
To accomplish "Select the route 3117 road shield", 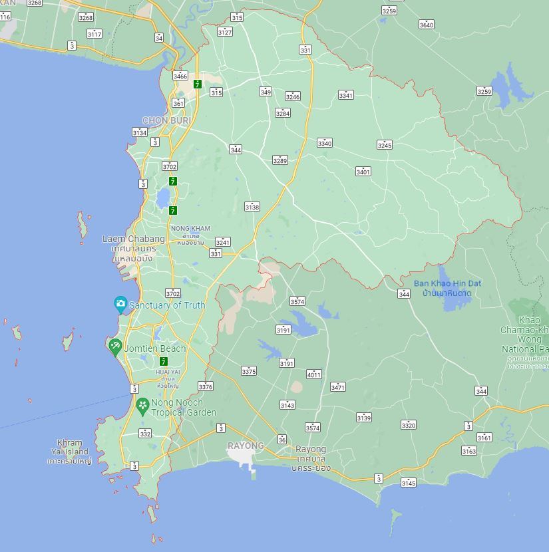I will pyautogui.click(x=94, y=34).
